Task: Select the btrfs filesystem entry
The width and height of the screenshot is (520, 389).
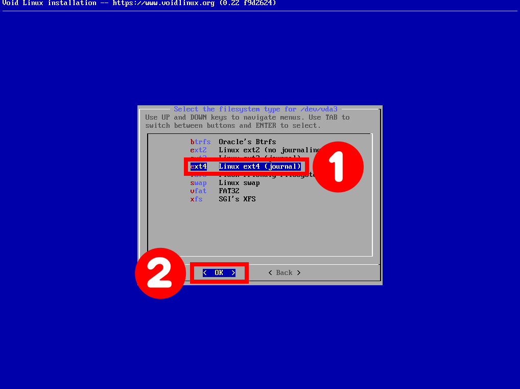Action: [233, 142]
